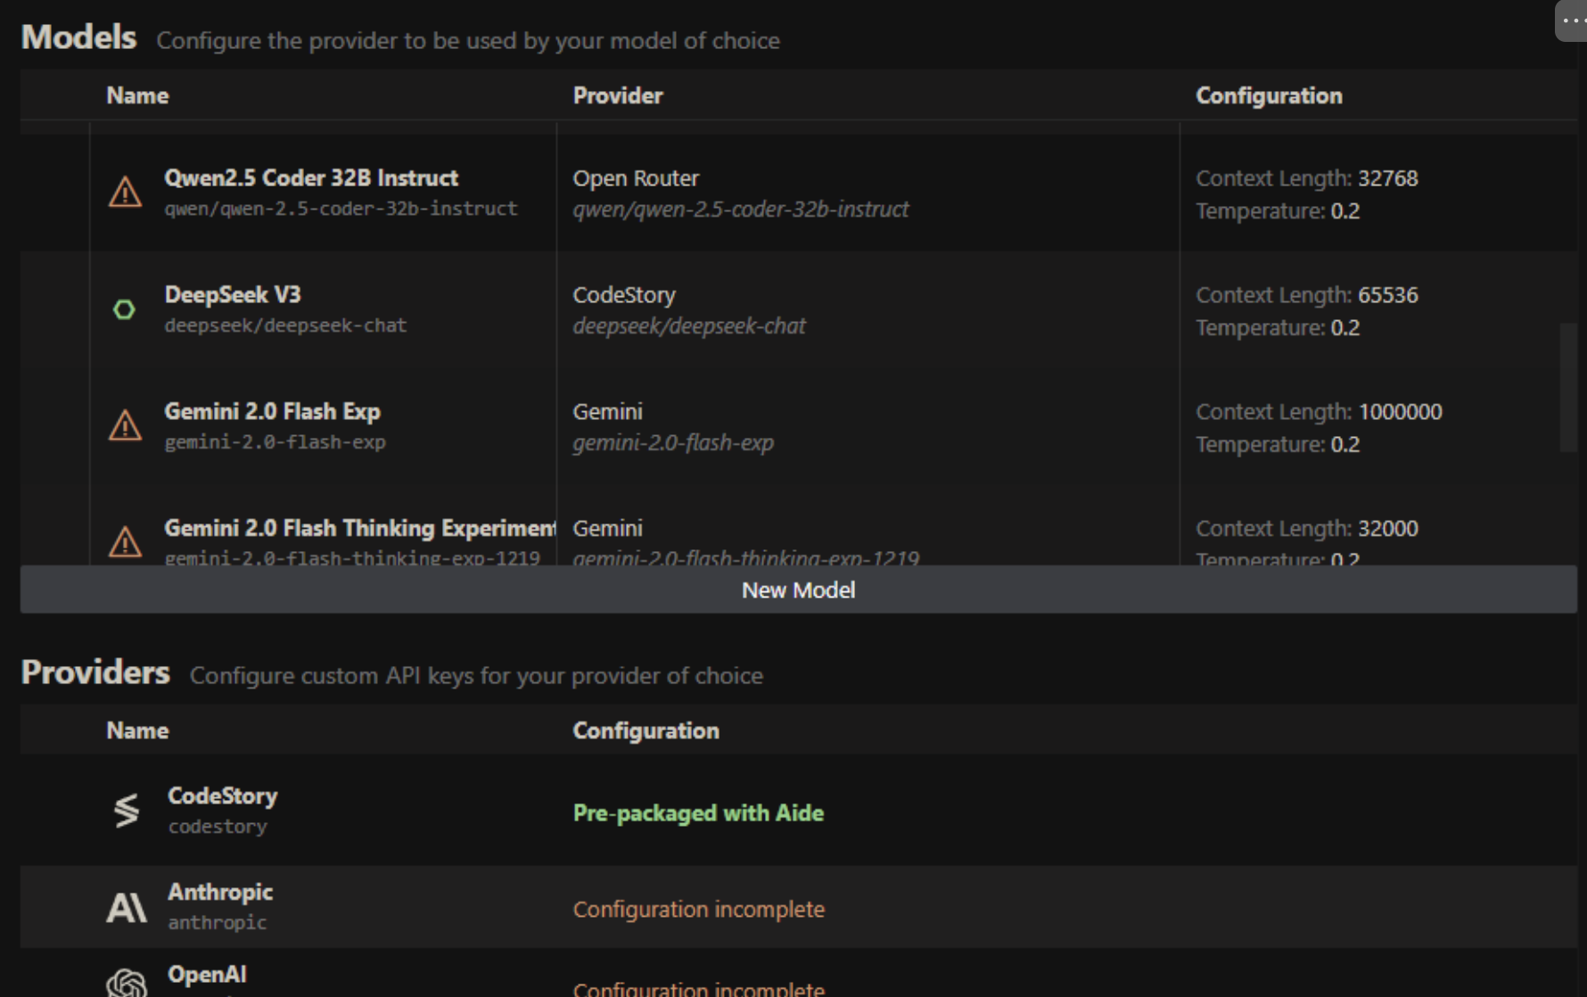Click the CodeStory provider logo icon
Image resolution: width=1587 pixels, height=997 pixels.
click(127, 811)
